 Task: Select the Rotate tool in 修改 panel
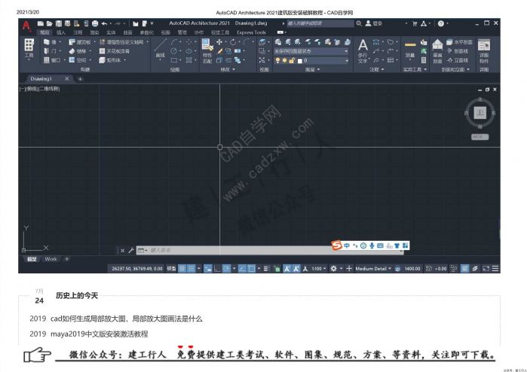[x=232, y=42]
